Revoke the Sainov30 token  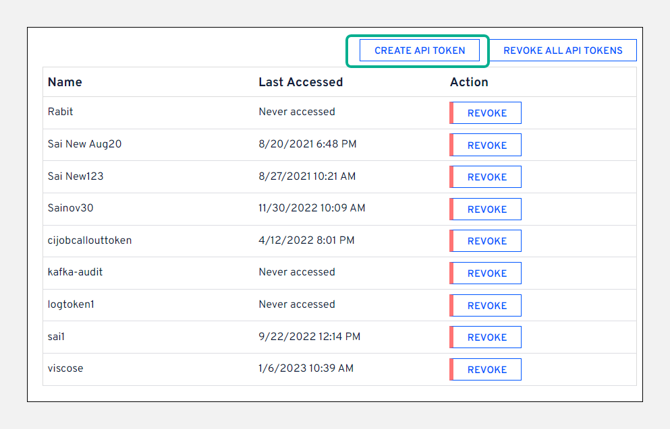pos(486,209)
